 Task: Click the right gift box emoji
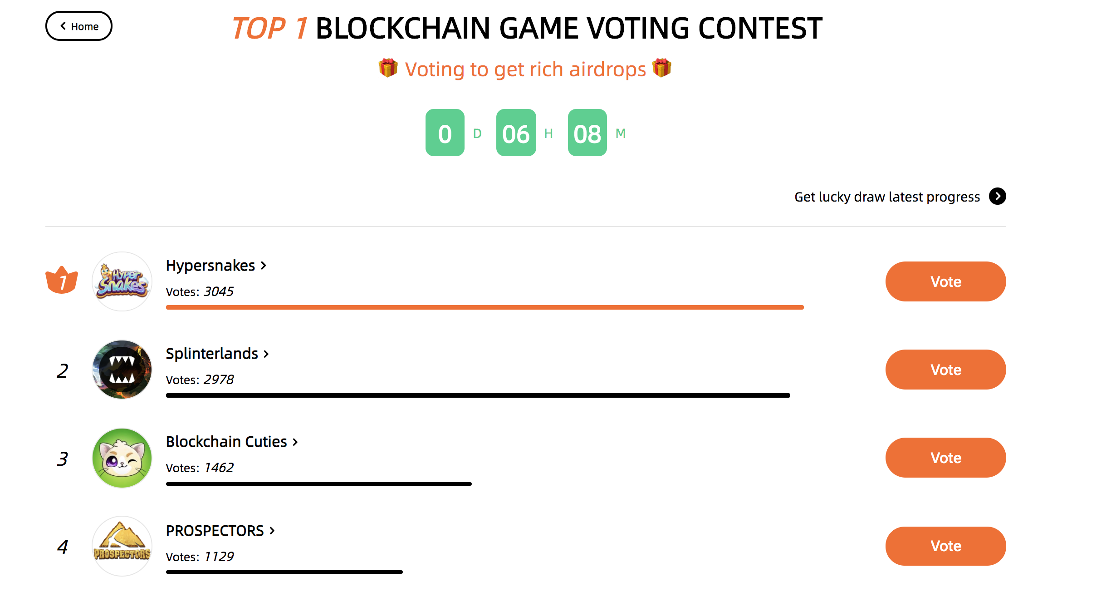[x=662, y=68]
